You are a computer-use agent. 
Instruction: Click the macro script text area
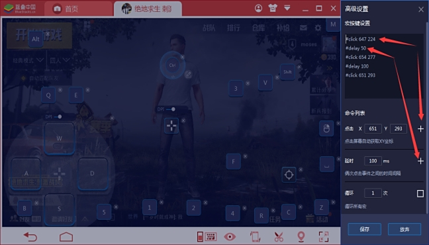point(384,66)
